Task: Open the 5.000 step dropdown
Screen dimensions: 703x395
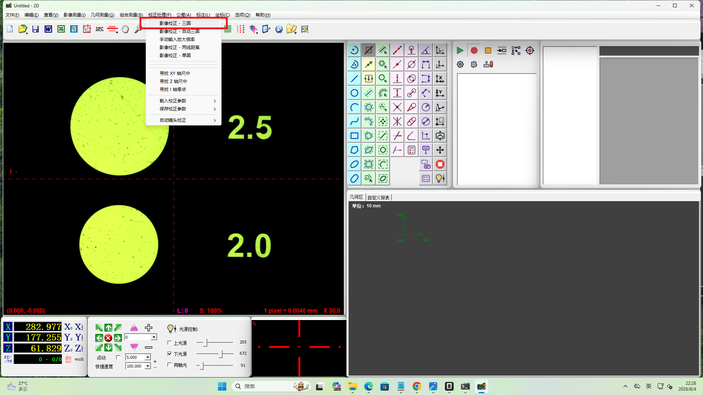Action: (148, 357)
